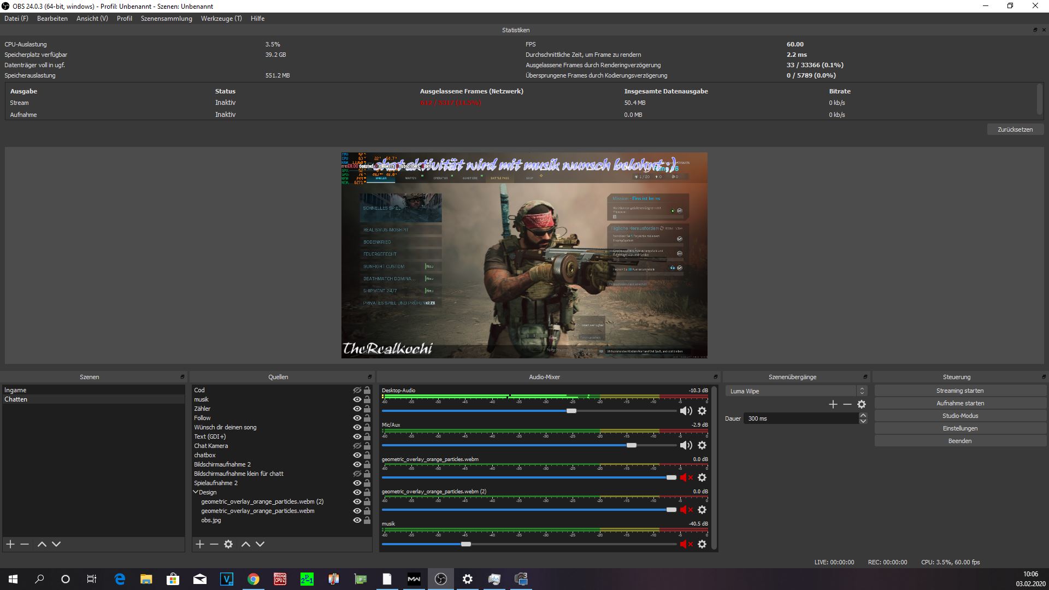Unlock the musik source lock
Image resolution: width=1049 pixels, height=590 pixels.
[367, 399]
